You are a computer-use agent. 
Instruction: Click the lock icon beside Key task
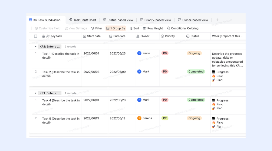click(x=43, y=36)
